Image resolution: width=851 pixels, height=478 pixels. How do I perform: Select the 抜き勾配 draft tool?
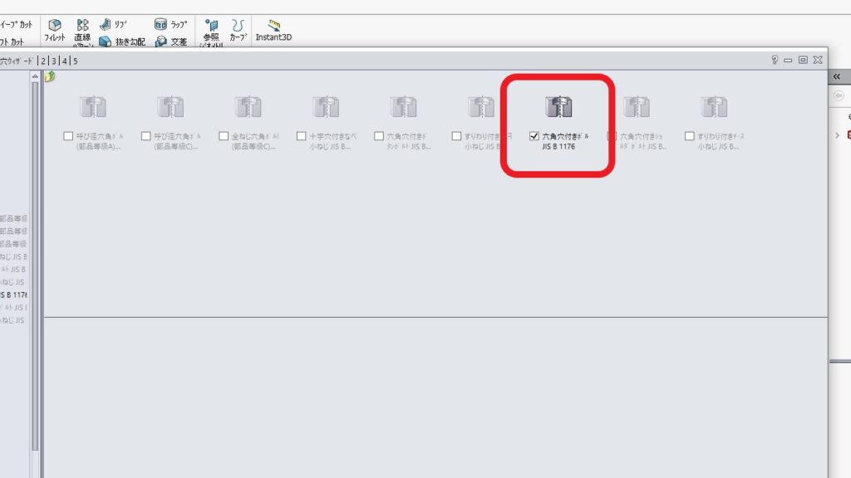pyautogui.click(x=106, y=41)
